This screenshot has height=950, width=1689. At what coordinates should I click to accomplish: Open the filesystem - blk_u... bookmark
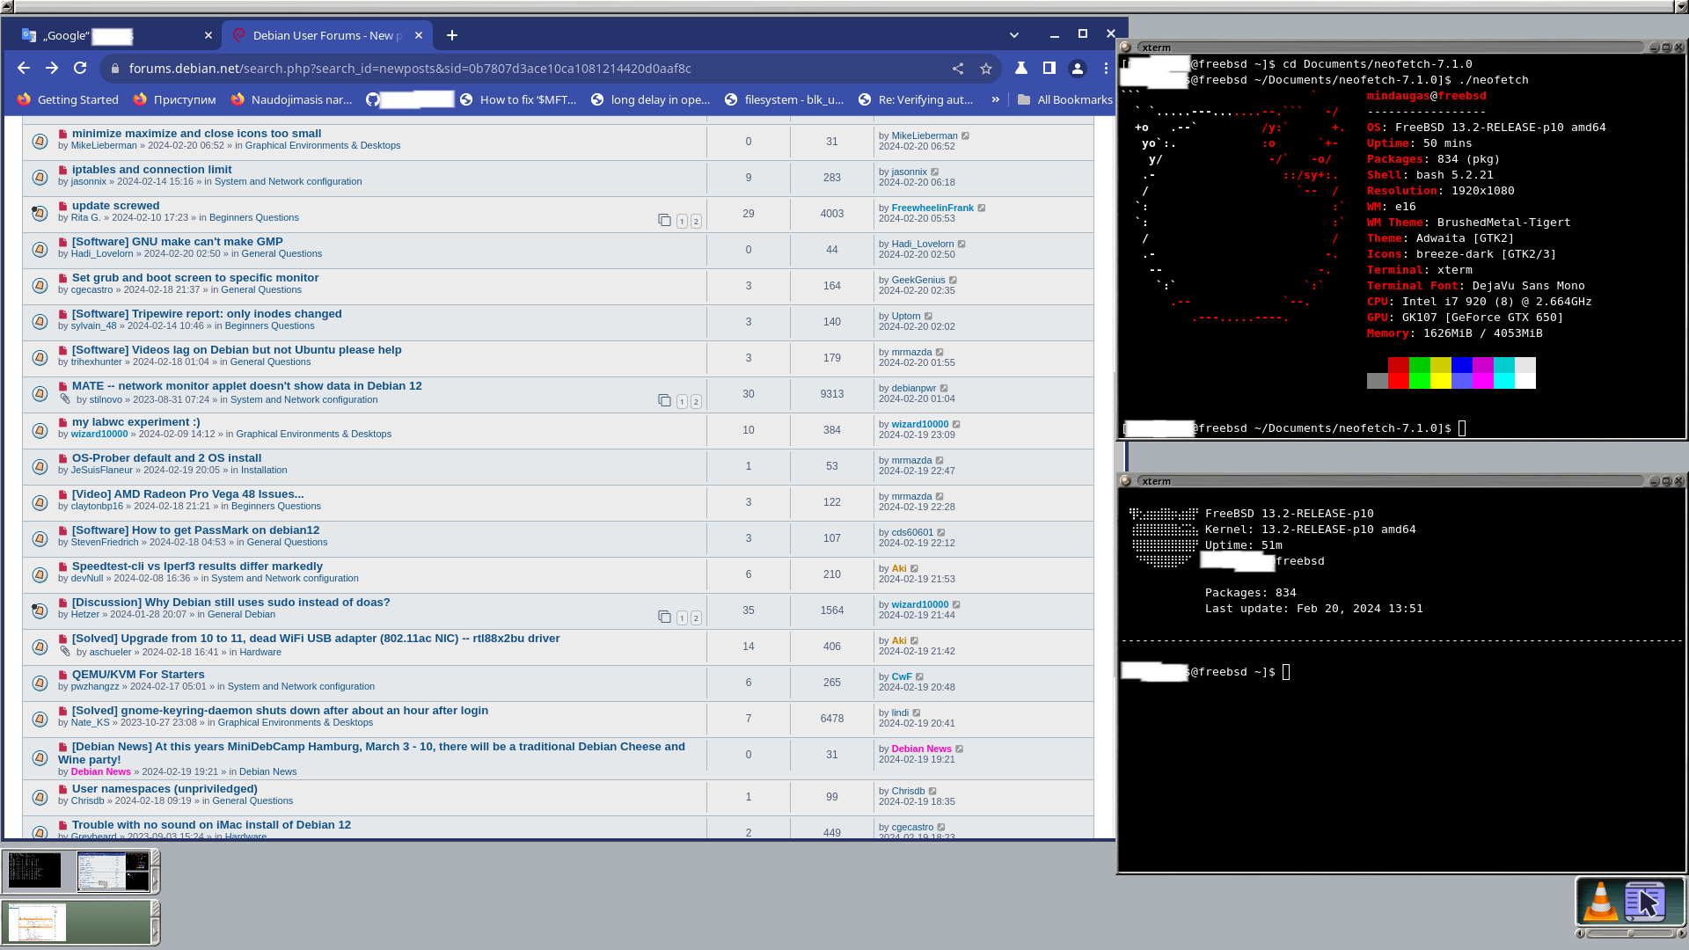tap(784, 99)
